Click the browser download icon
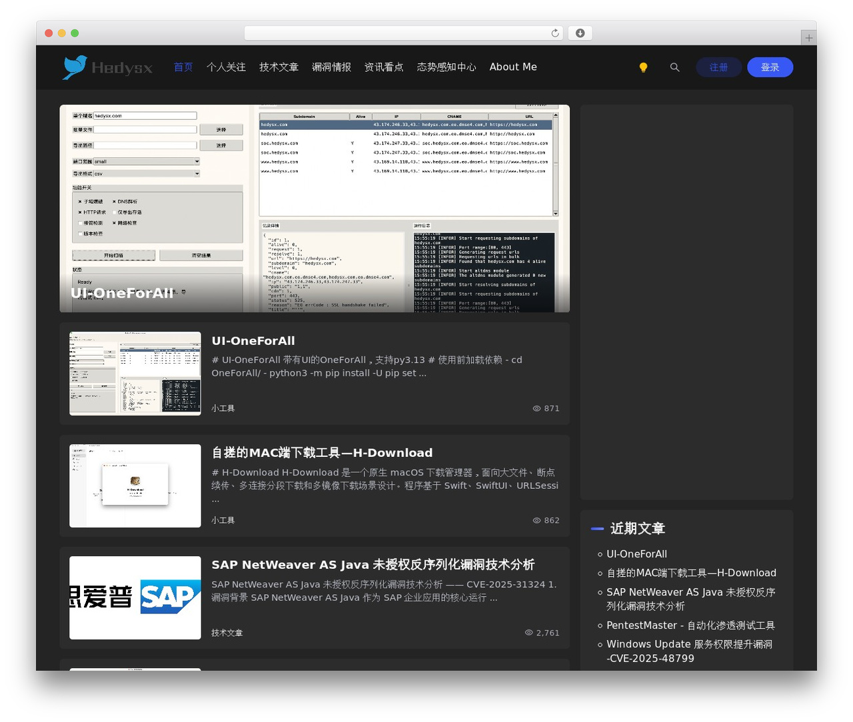853x722 pixels. (580, 33)
